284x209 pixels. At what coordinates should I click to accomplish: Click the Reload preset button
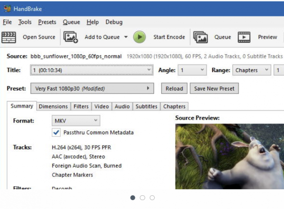pyautogui.click(x=174, y=88)
